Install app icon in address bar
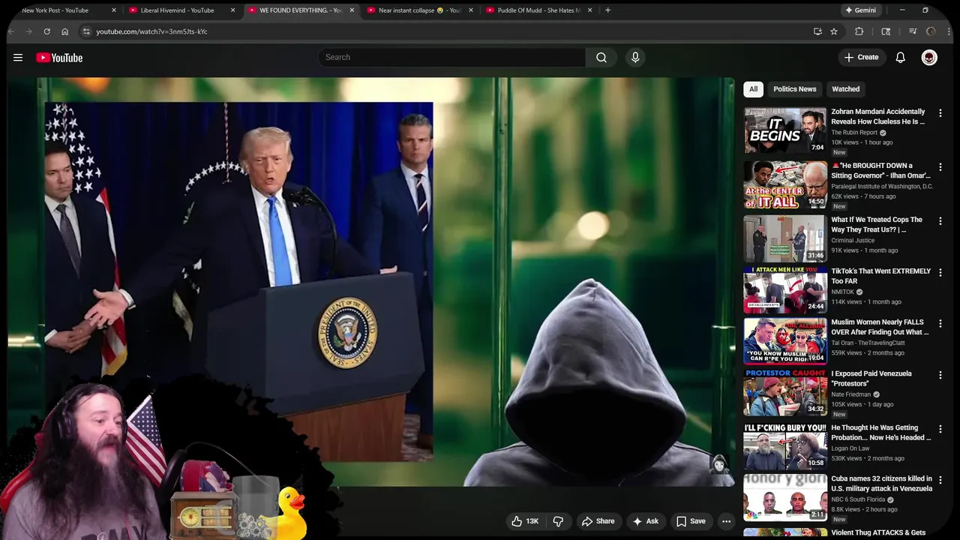 pyautogui.click(x=817, y=31)
